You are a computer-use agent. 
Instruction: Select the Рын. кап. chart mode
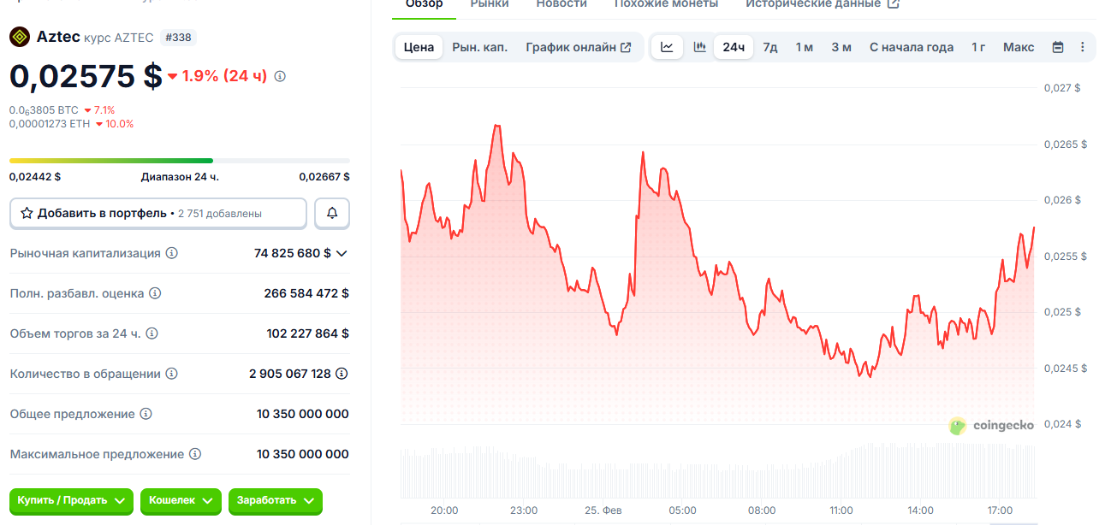(479, 47)
